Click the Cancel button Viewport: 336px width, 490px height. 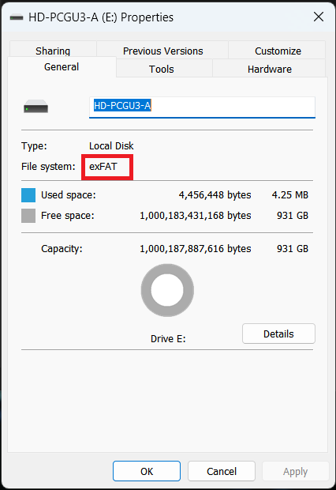(x=222, y=471)
